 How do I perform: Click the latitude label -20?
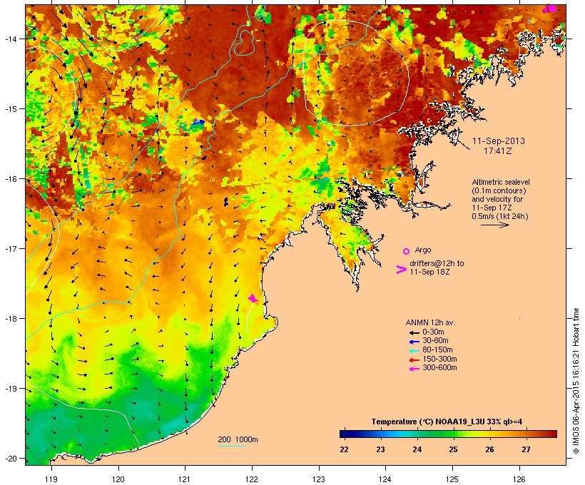(11, 459)
